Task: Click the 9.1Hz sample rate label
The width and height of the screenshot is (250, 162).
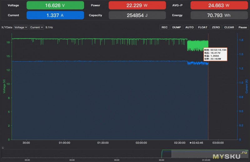Action: 49,28
